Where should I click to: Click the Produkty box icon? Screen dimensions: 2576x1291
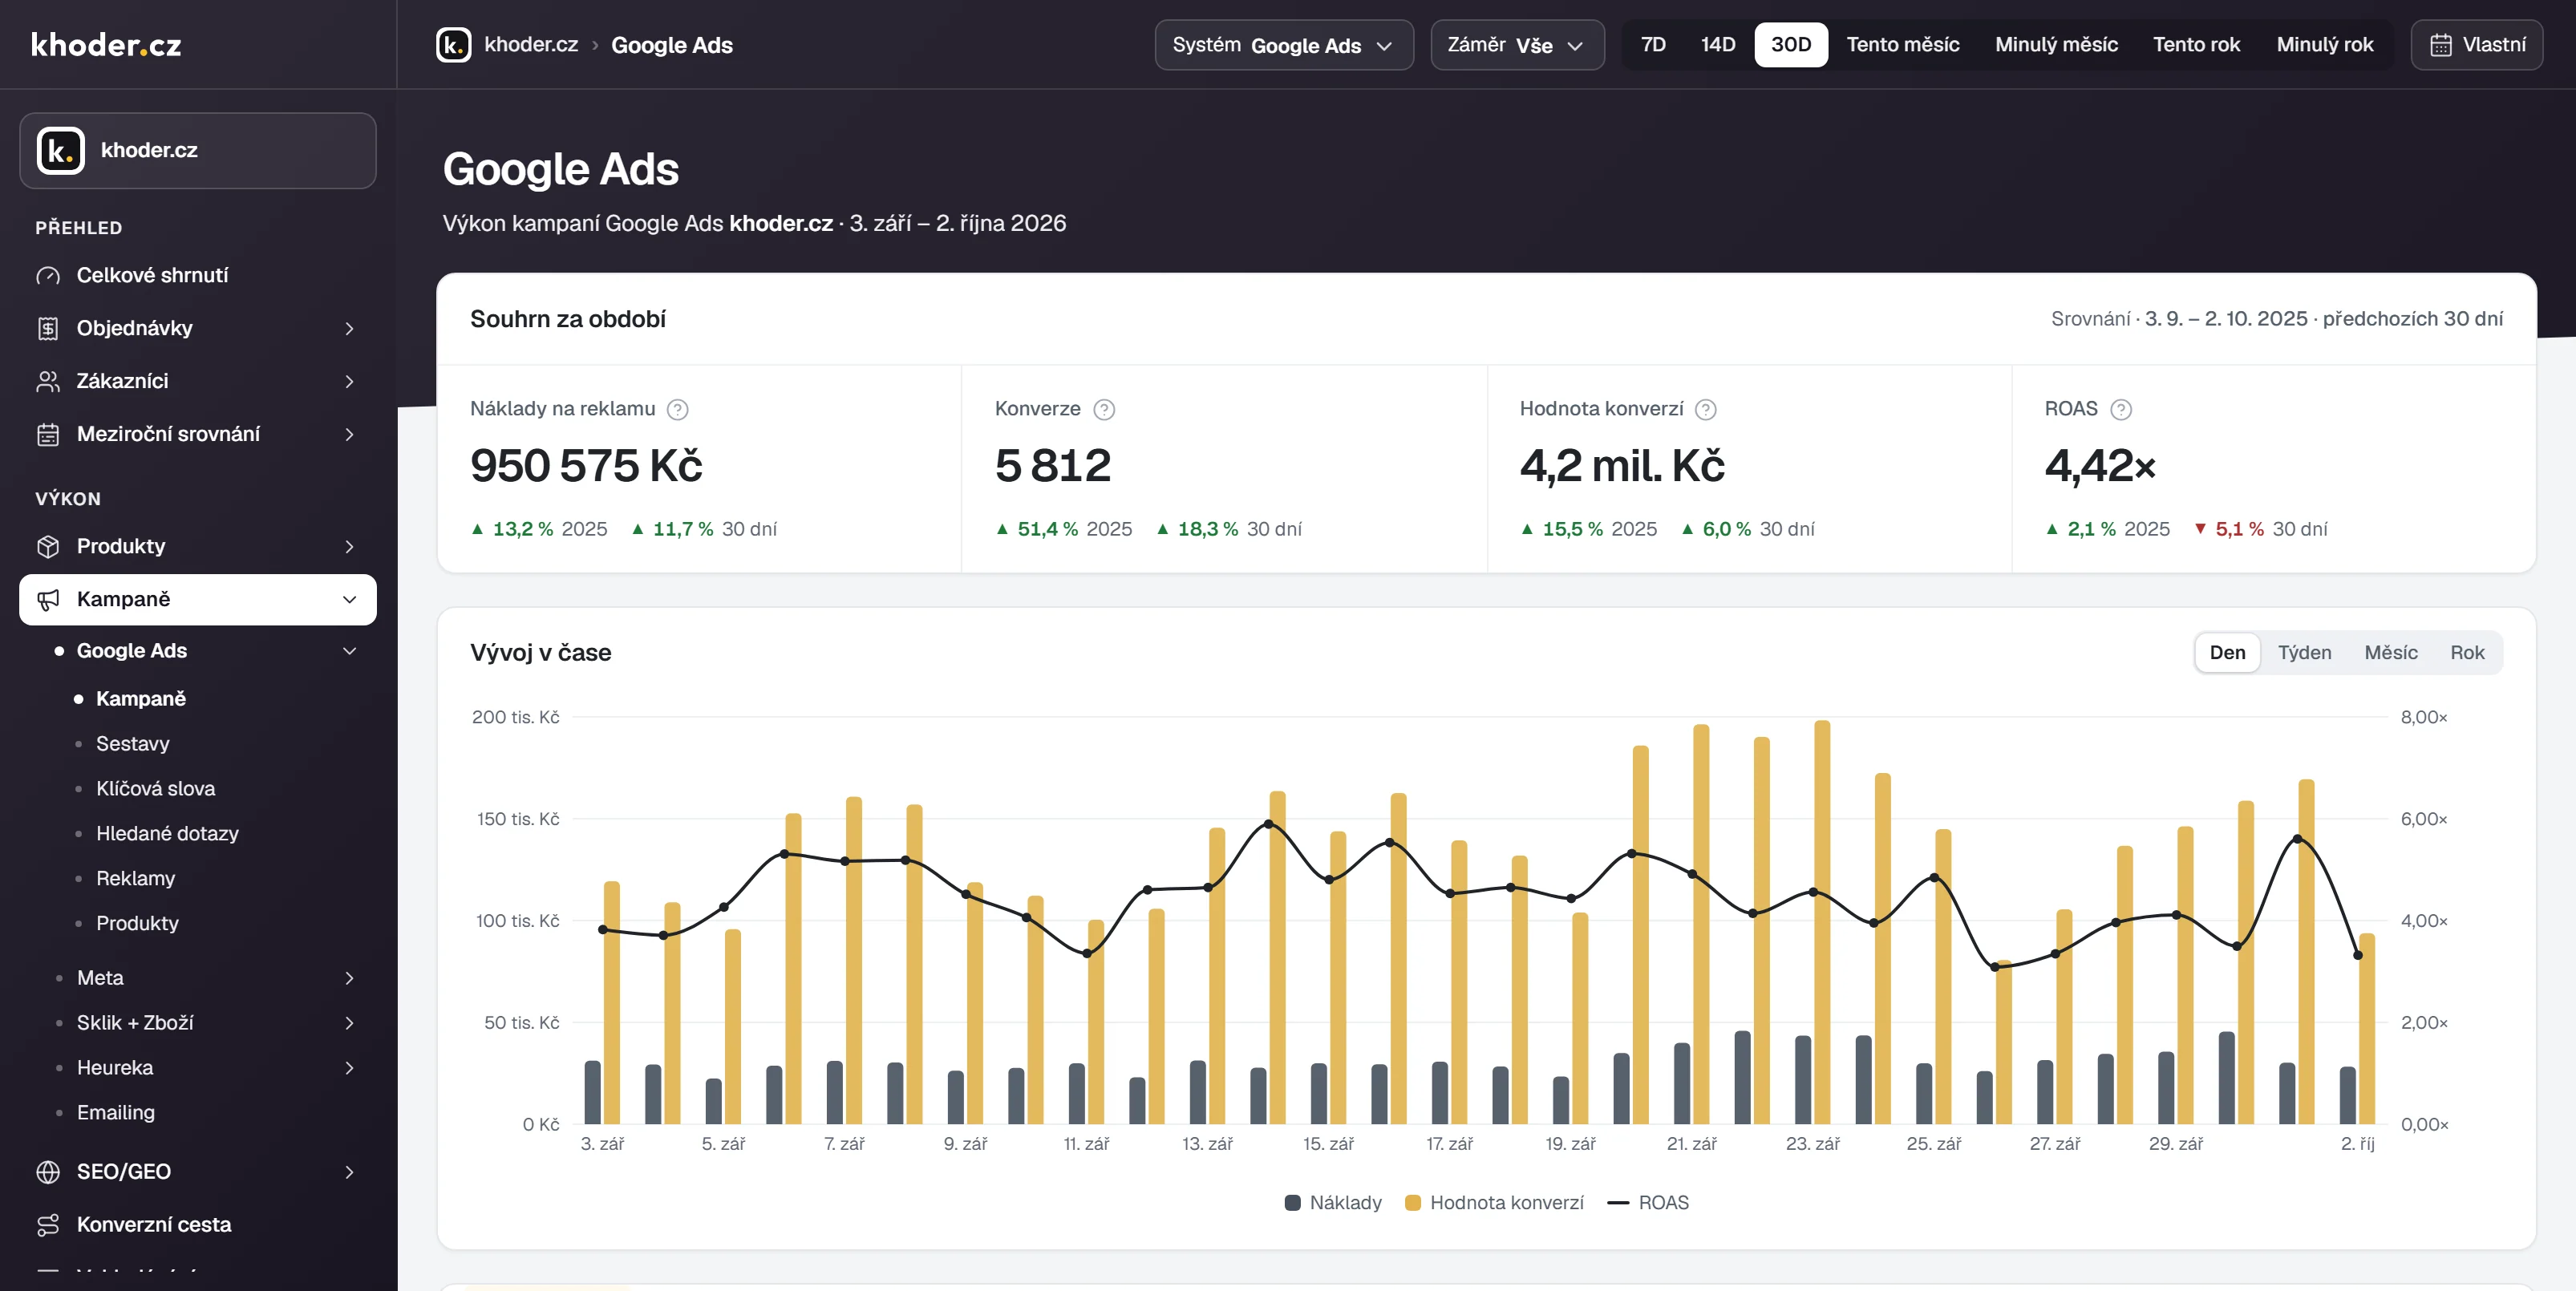tap(48, 546)
